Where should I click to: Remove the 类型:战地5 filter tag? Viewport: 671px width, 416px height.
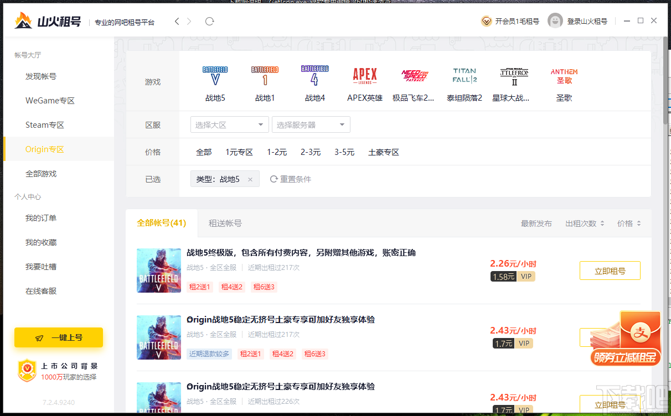(250, 179)
